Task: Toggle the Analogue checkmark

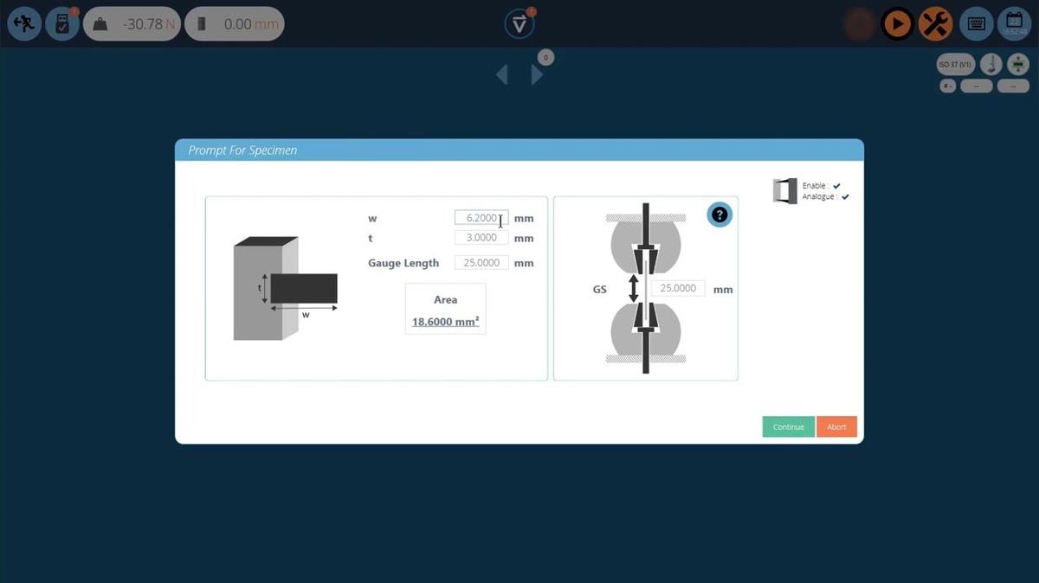Action: pyautogui.click(x=845, y=197)
